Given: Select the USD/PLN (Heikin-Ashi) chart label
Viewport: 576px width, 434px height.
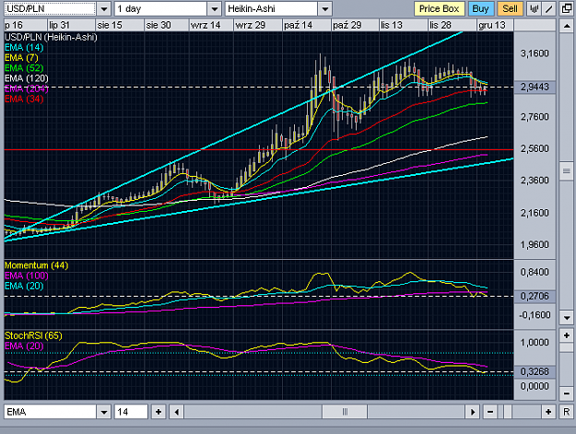Looking at the screenshot, I should point(51,37).
